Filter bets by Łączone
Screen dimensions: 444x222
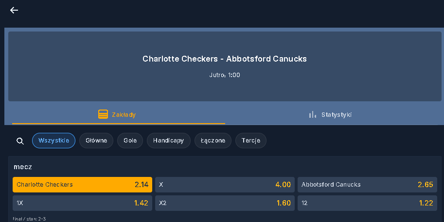coord(213,141)
